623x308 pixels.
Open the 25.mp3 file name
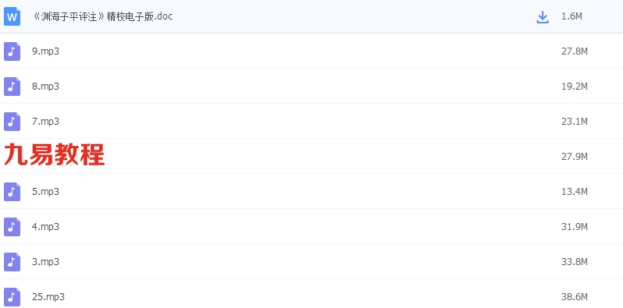48,297
